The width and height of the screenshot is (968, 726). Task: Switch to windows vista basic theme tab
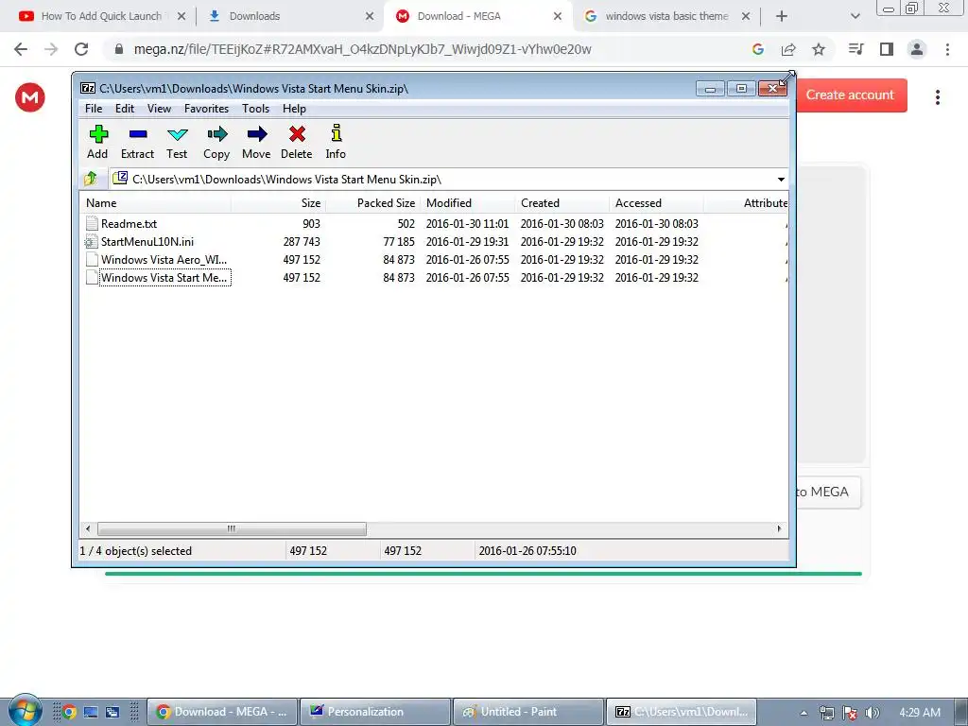pos(666,16)
